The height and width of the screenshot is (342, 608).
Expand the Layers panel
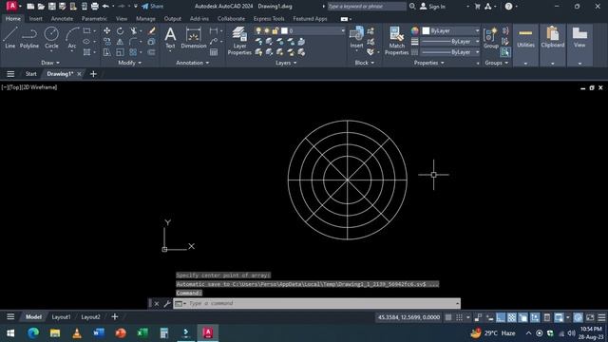click(x=286, y=63)
